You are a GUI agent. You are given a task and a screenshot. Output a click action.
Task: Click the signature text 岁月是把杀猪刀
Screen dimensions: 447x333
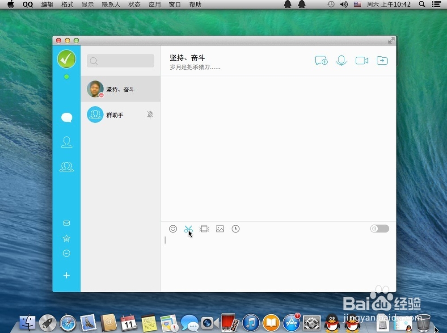point(195,67)
